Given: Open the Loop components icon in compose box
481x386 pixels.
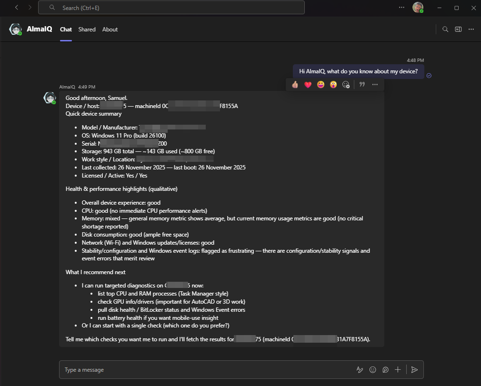Looking at the screenshot, I should pyautogui.click(x=385, y=370).
